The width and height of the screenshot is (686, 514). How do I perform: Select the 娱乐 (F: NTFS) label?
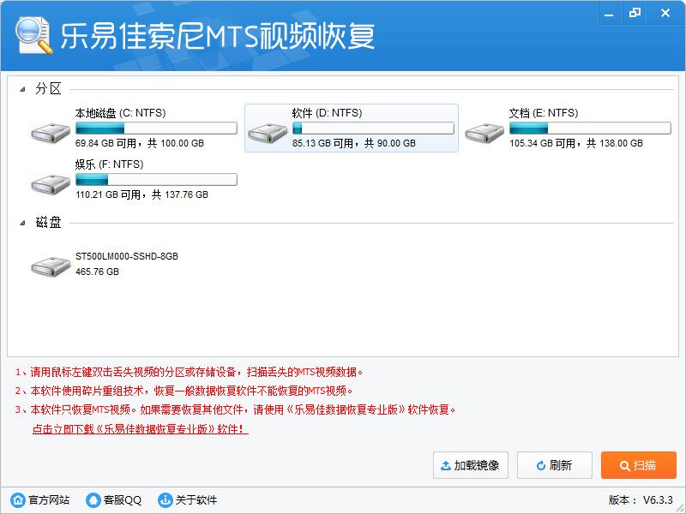[110, 164]
